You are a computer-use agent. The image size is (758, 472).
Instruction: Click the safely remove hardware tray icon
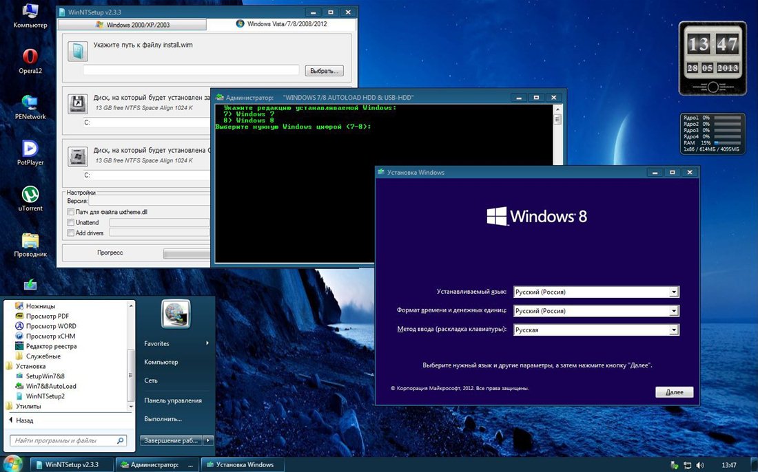pos(675,465)
